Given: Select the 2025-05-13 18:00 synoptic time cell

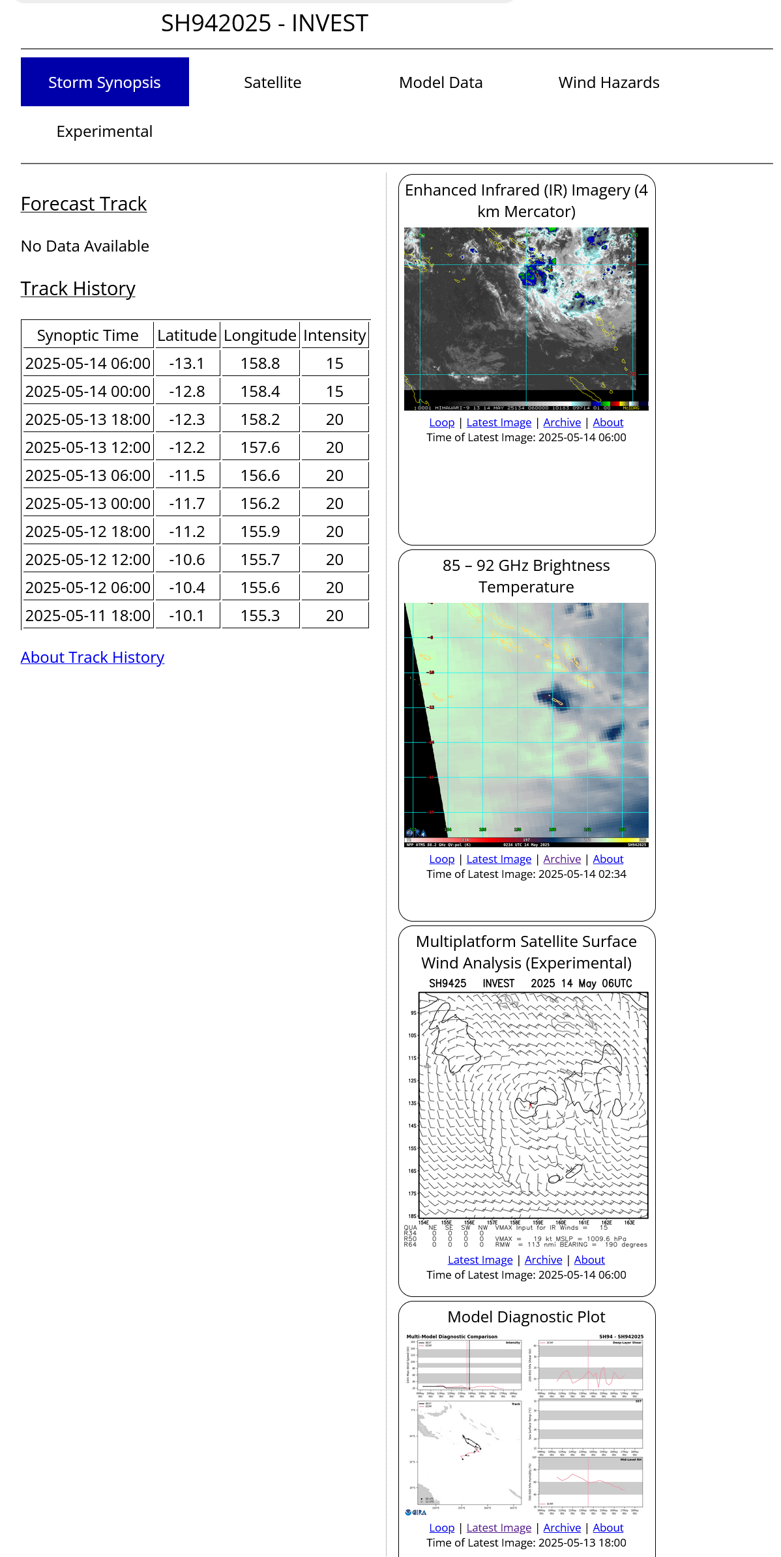Looking at the screenshot, I should click(88, 419).
